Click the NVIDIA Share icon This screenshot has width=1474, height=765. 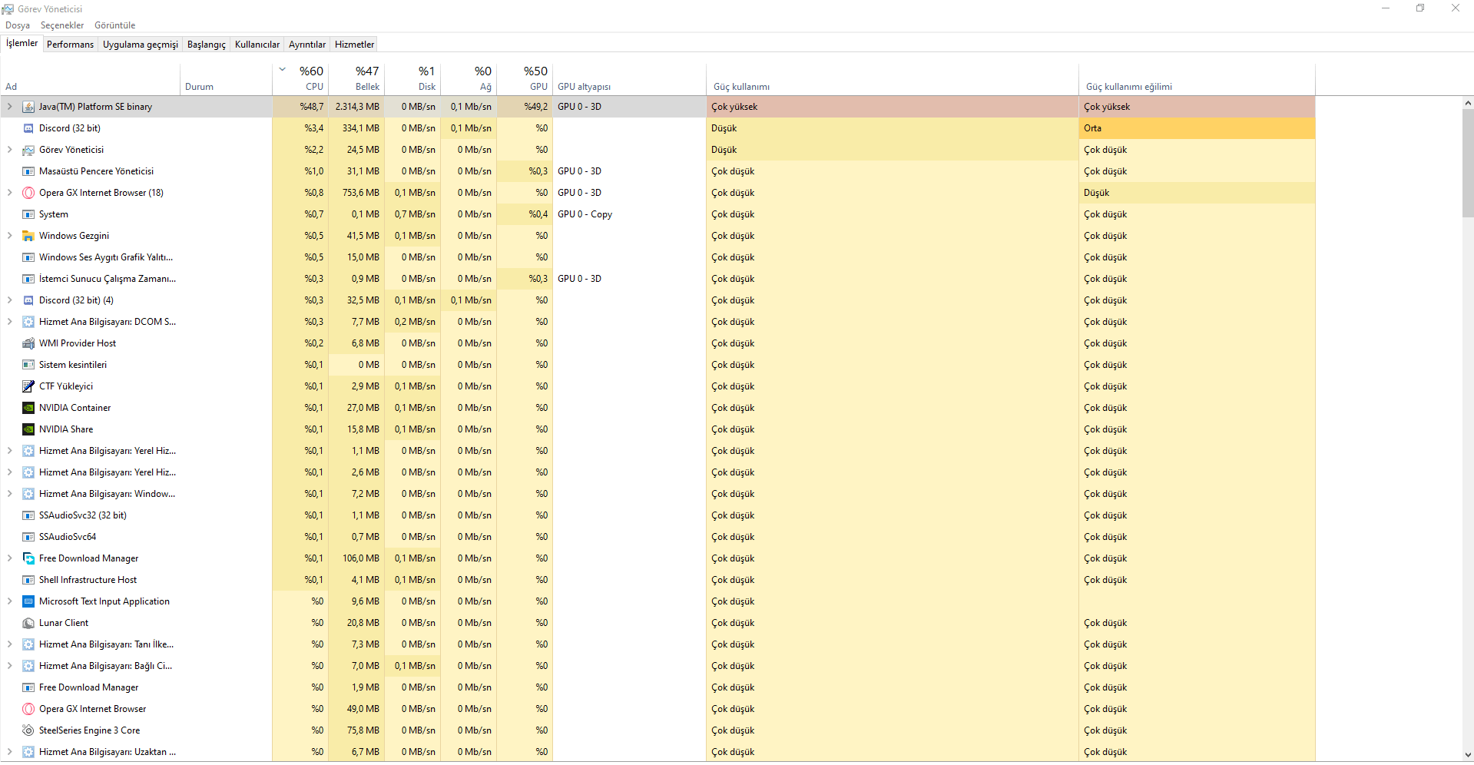[x=28, y=429]
